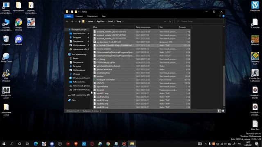This screenshot has width=262, height=147.
Task: Sort files by Тип column header
Action: coord(168,27)
